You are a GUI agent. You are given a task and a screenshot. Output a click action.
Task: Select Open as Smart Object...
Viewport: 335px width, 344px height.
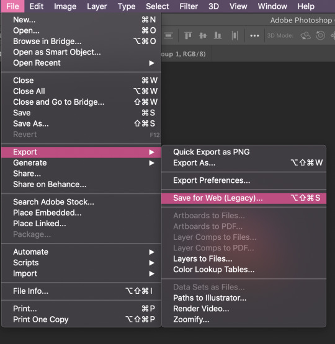coord(81,52)
